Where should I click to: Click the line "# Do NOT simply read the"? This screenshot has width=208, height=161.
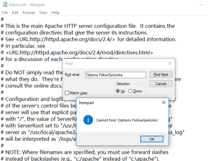pos(32,72)
